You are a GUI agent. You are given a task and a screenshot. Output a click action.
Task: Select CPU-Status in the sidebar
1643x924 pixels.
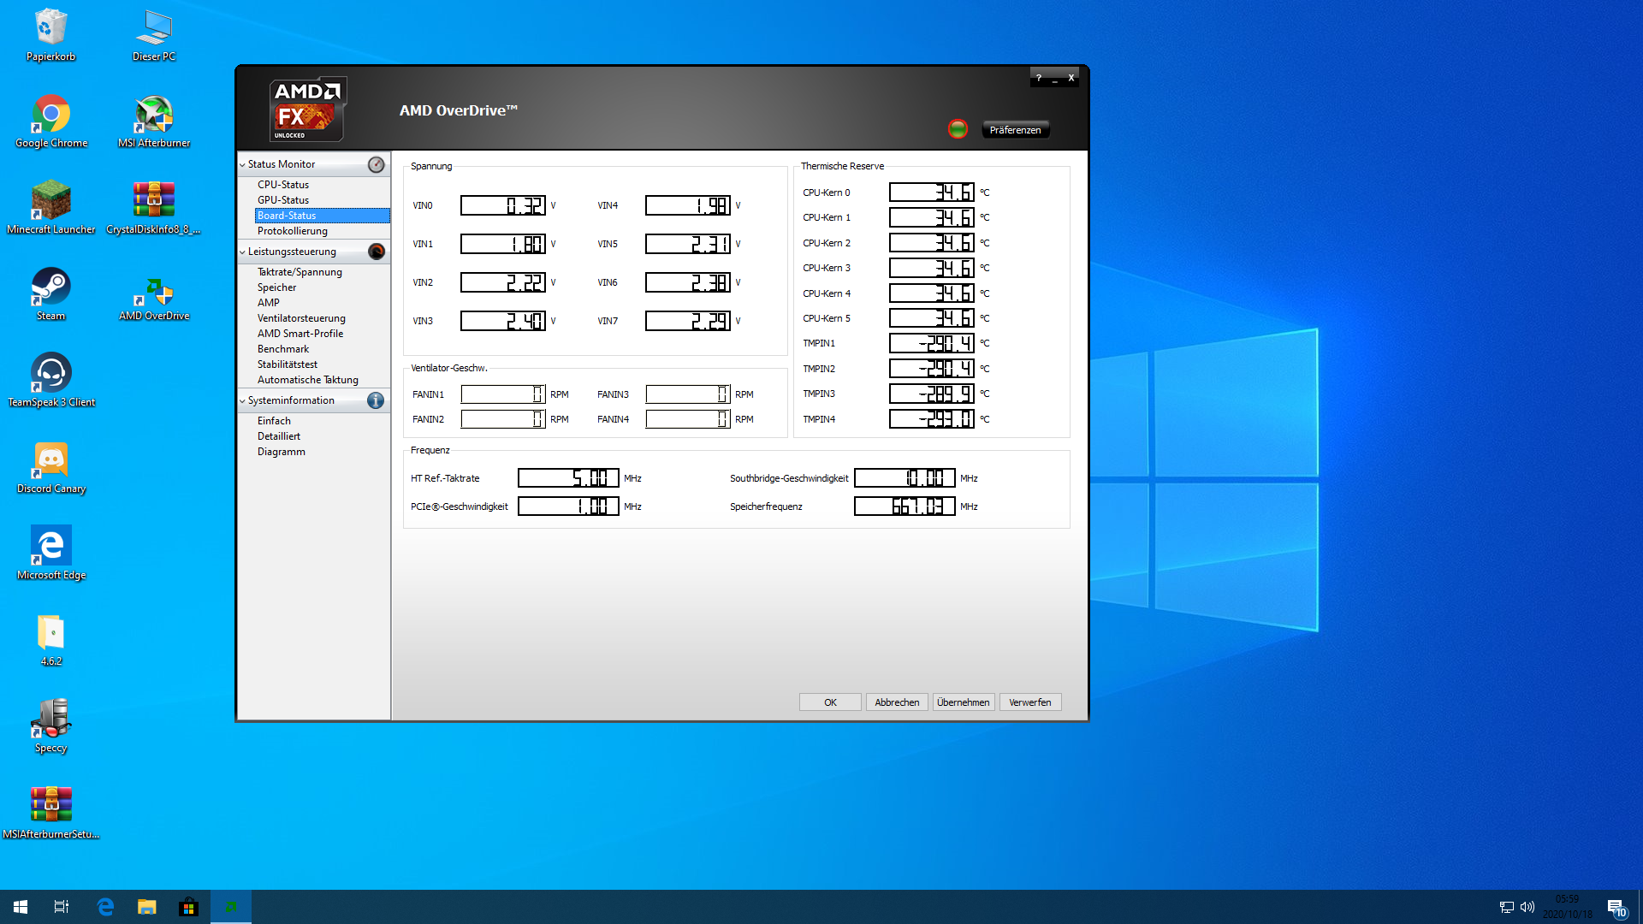coord(283,185)
